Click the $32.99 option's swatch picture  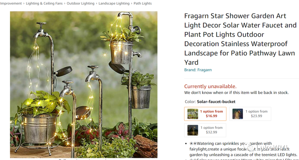pyautogui.click(x=193, y=130)
